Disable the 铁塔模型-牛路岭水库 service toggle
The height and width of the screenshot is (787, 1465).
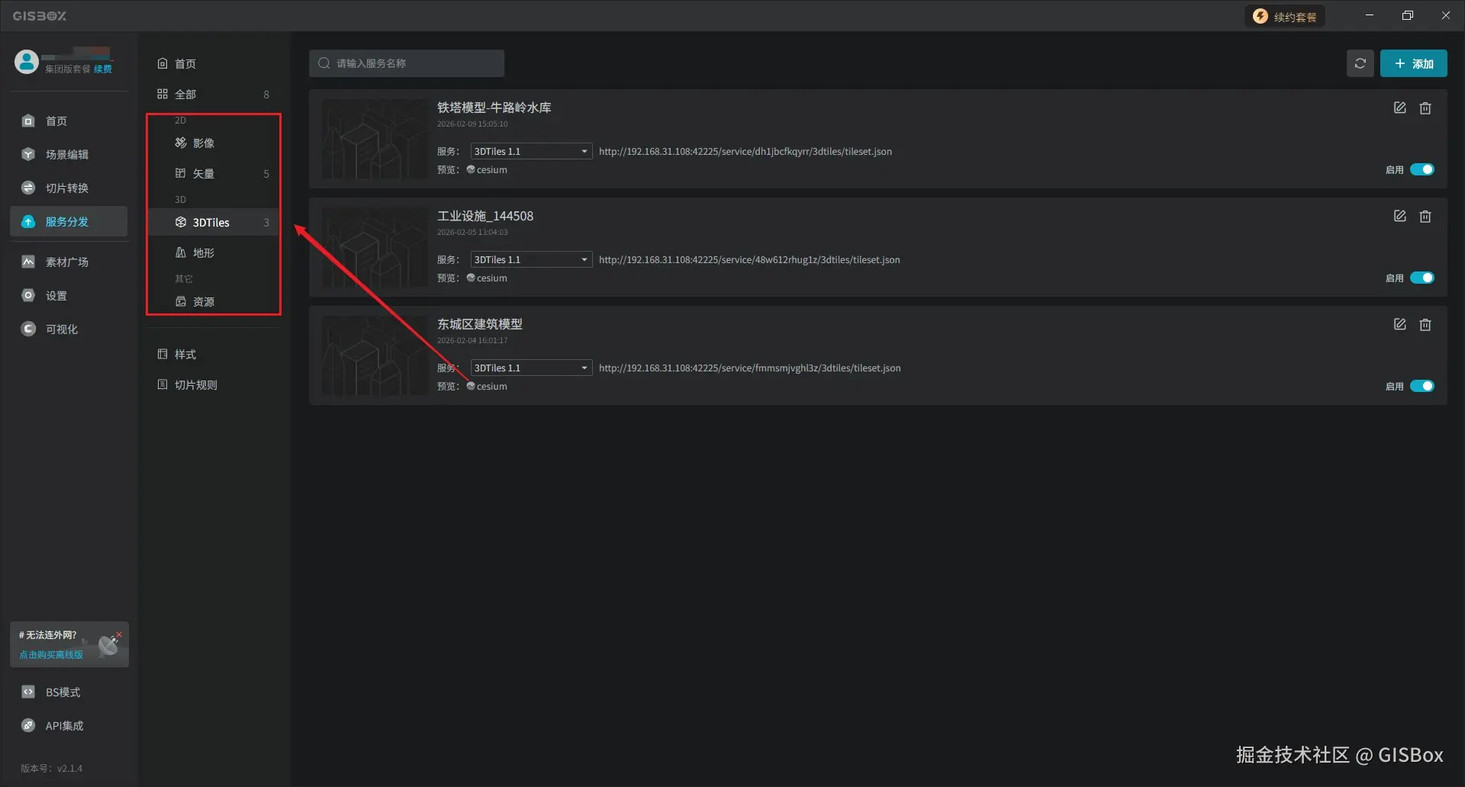[x=1422, y=169]
